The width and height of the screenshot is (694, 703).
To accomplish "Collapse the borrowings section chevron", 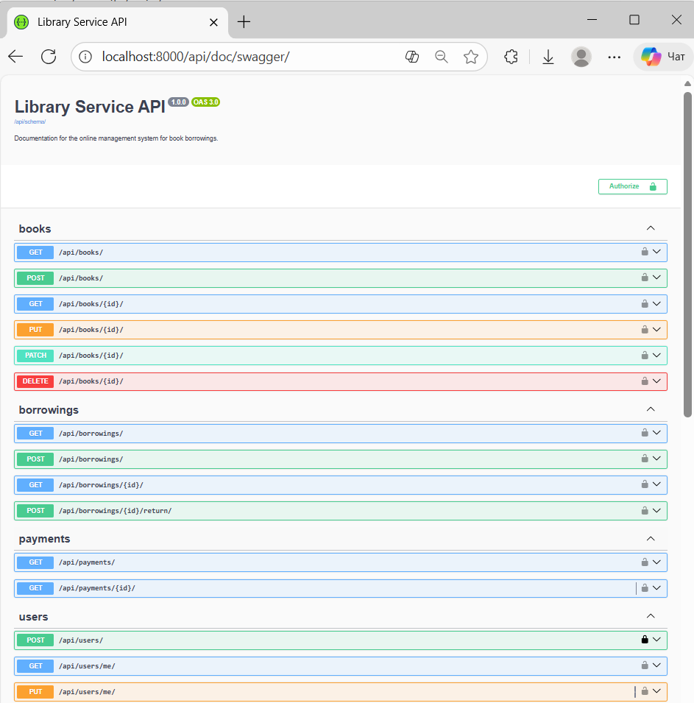I will tap(650, 409).
